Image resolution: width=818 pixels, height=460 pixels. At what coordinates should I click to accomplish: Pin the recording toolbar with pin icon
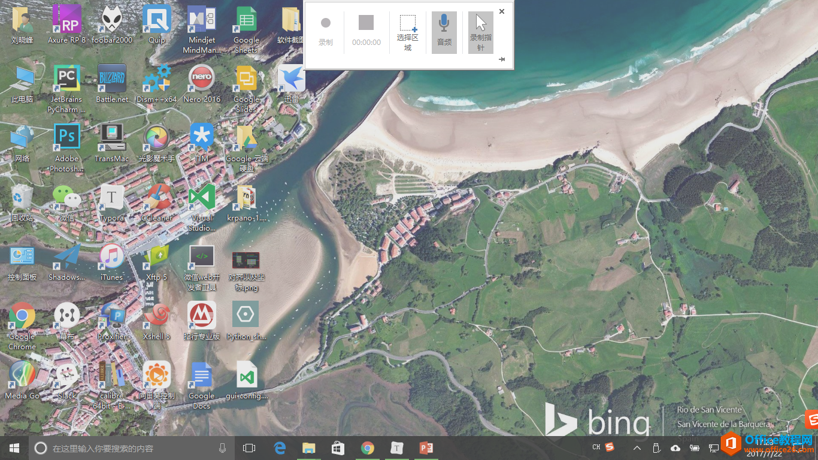501,59
